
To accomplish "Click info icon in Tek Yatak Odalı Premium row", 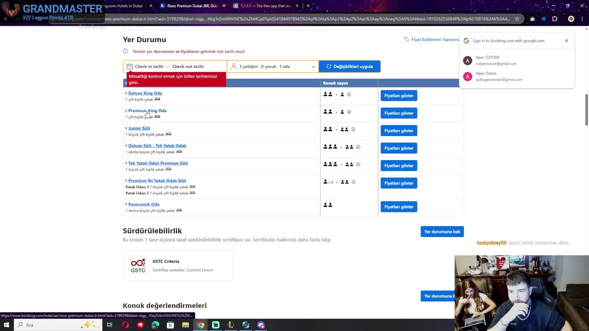I will pyautogui.click(x=358, y=164).
